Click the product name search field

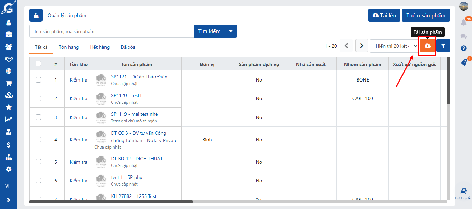click(111, 31)
